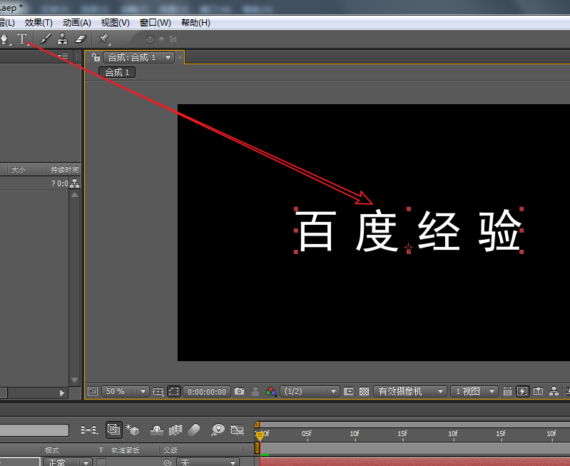Screen dimensions: 570x466
Task: Toggle mask and shape path visibility
Action: pyautogui.click(x=174, y=391)
